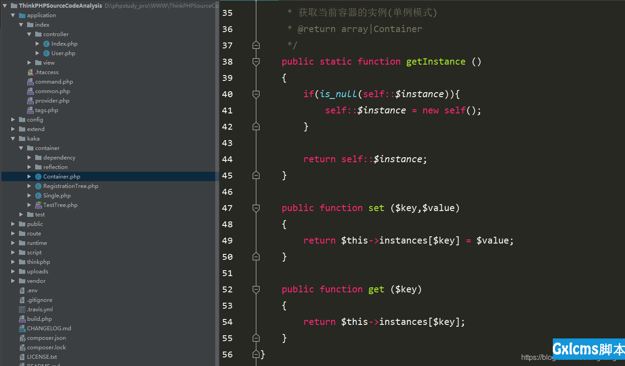625x366 pixels.
Task: Click line number 44 in gutter
Action: 227,159
